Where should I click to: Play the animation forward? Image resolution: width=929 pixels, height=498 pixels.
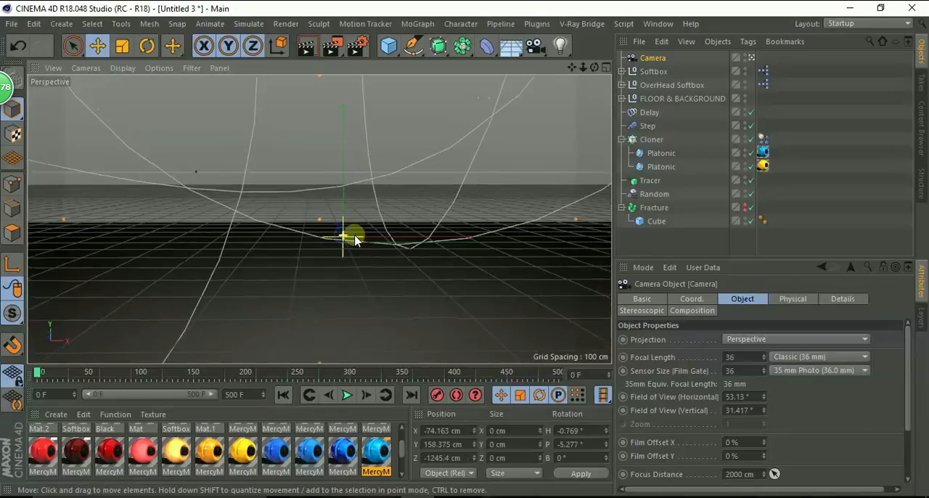tap(347, 395)
